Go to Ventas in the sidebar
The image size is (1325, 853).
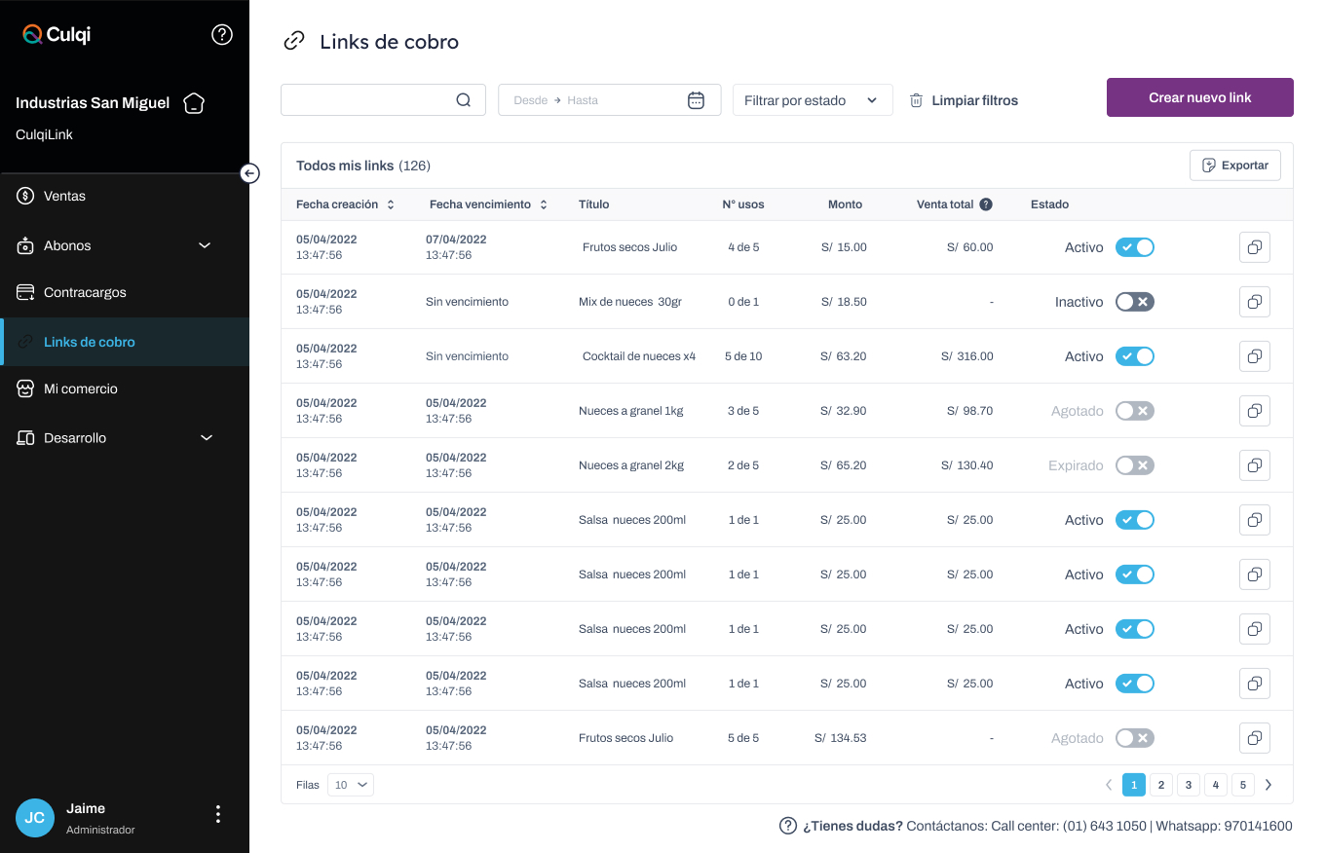click(x=64, y=196)
